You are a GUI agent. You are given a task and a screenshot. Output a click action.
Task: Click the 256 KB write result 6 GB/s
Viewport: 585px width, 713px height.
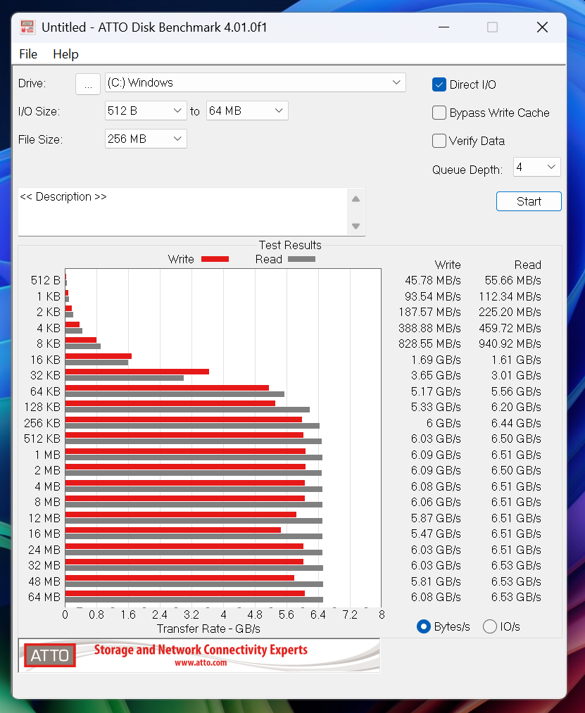tap(444, 423)
